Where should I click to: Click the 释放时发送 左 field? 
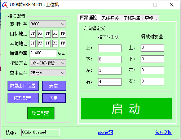pyautogui.click(x=152, y=70)
